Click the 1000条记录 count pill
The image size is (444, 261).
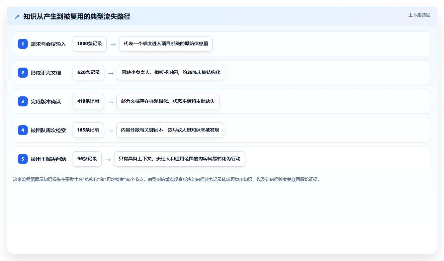click(x=90, y=44)
